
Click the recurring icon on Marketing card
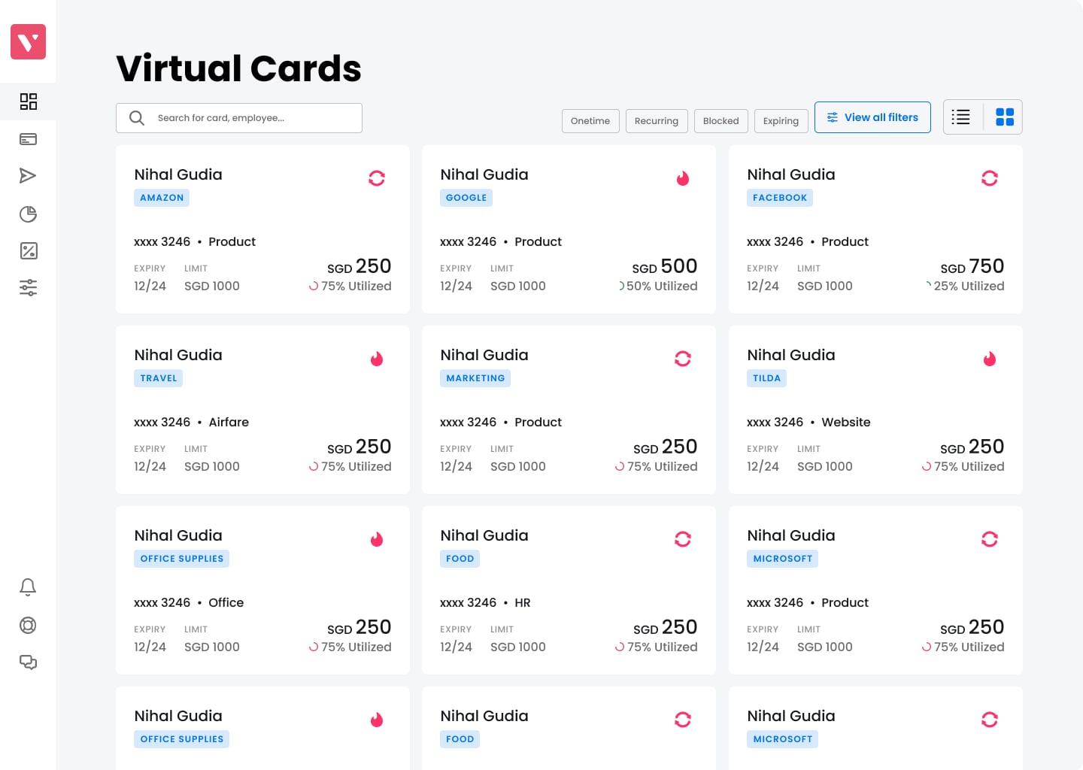[683, 359]
